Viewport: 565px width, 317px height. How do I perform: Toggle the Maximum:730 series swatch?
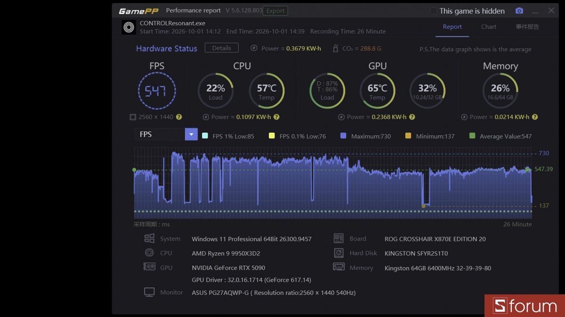coord(343,136)
